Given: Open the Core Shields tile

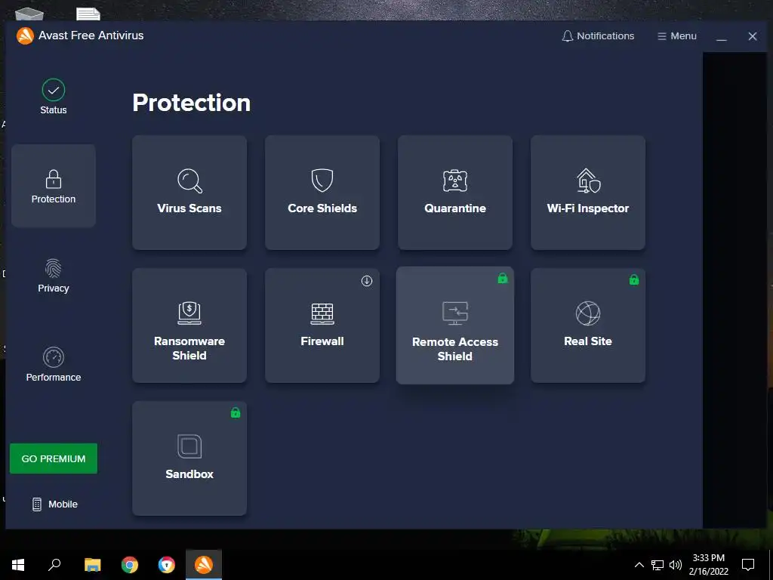Looking at the screenshot, I should click(322, 193).
